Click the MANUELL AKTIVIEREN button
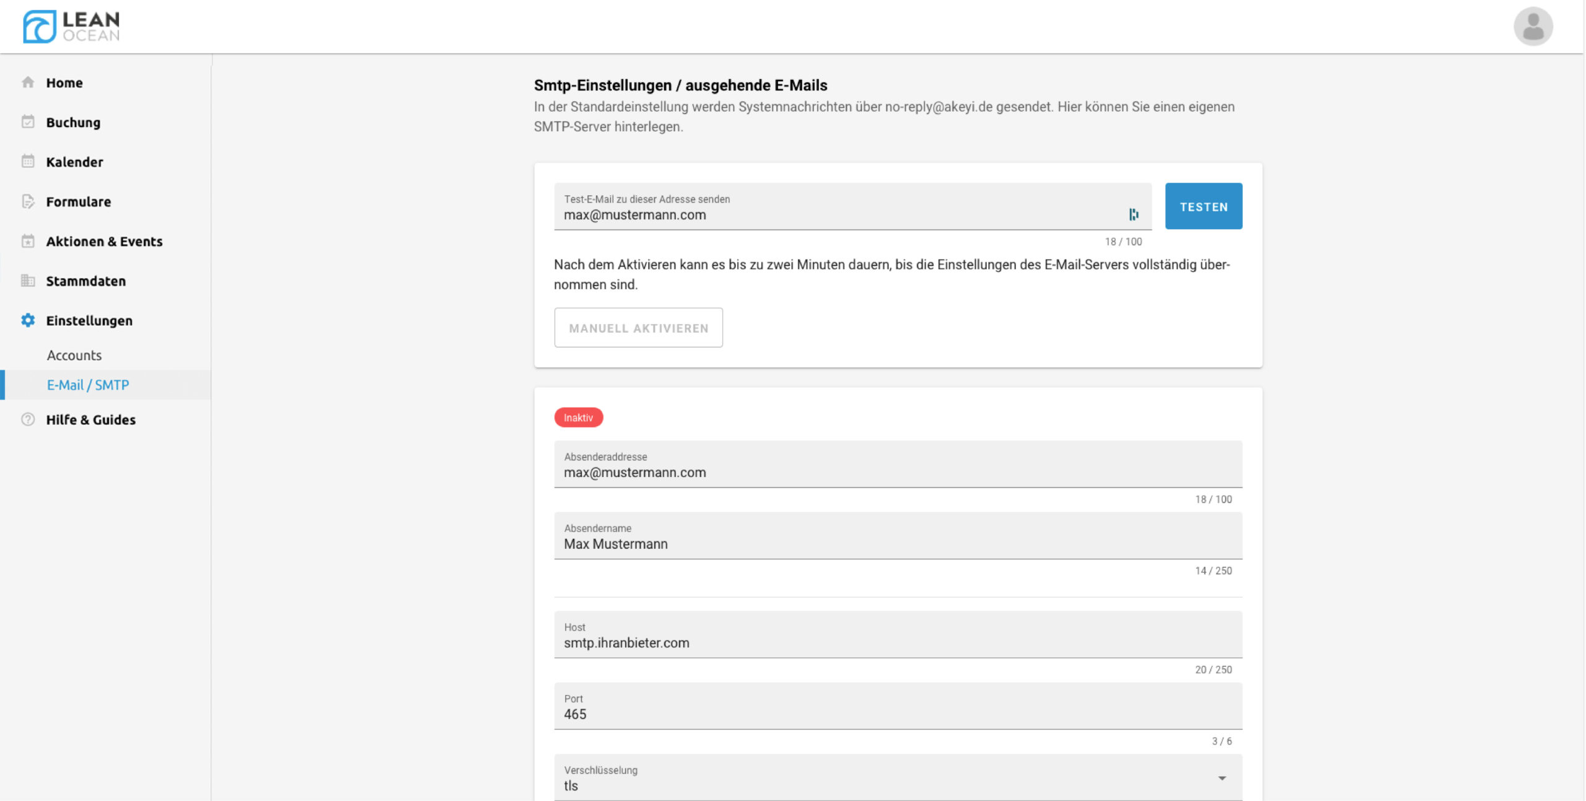Screen dimensions: 1586x801 [638, 328]
